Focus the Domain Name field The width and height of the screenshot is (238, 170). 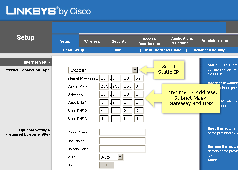click(122, 149)
